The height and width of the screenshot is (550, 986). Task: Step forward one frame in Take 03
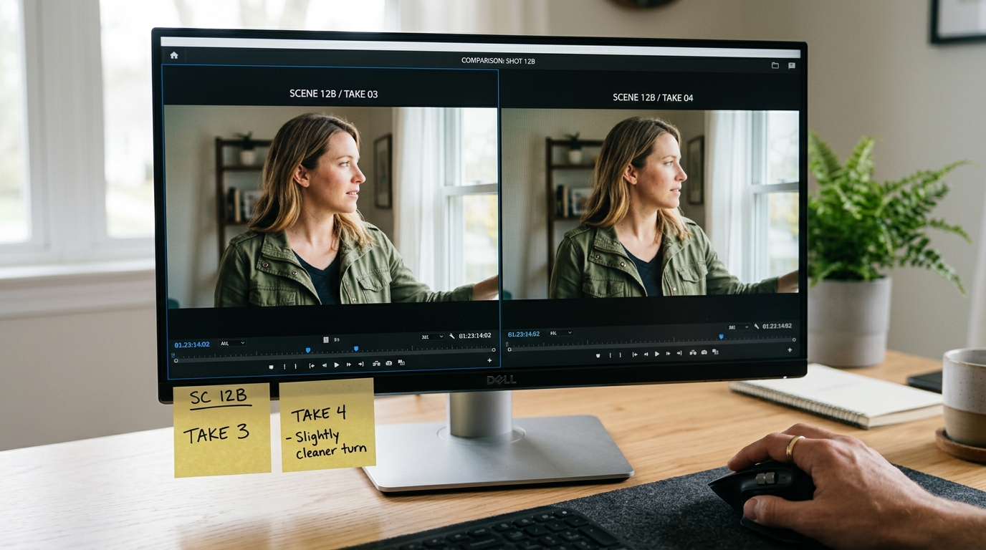[x=349, y=365]
